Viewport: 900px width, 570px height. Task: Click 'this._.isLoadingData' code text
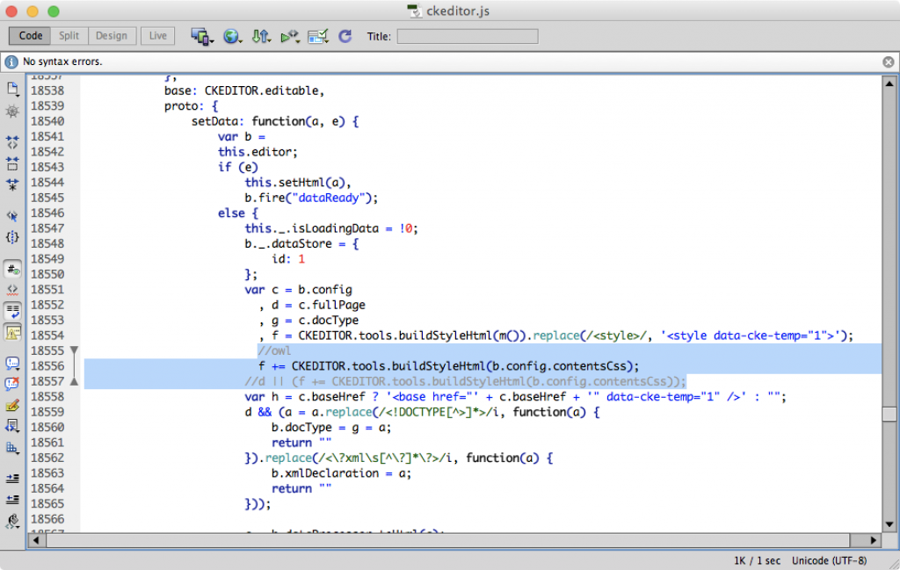point(312,229)
